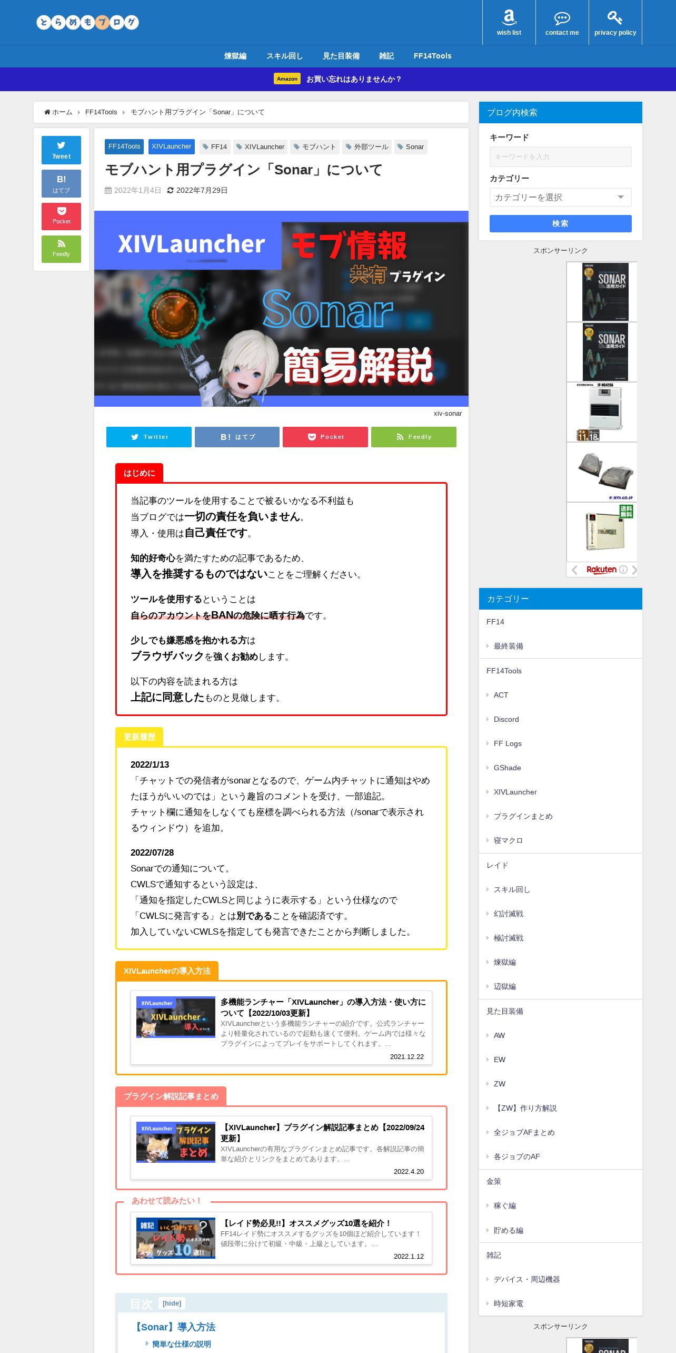Open the 極討滅戦 subcategory
676x1353 pixels.
coord(508,938)
